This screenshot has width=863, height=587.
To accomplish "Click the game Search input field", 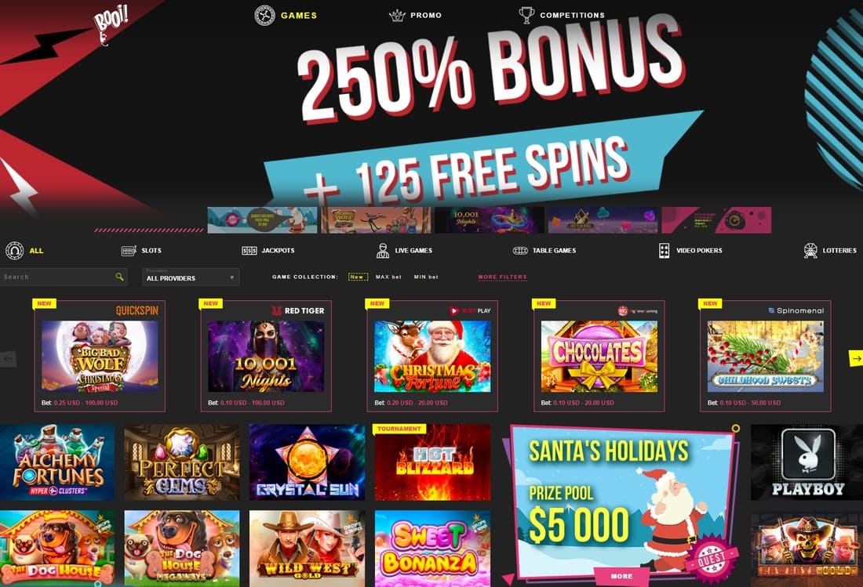I will coord(58,277).
